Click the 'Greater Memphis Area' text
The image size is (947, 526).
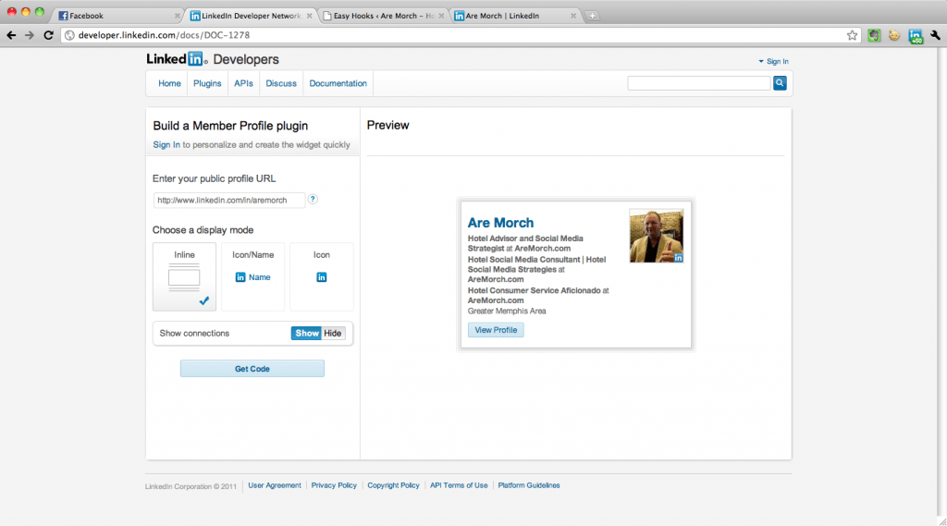click(x=507, y=311)
